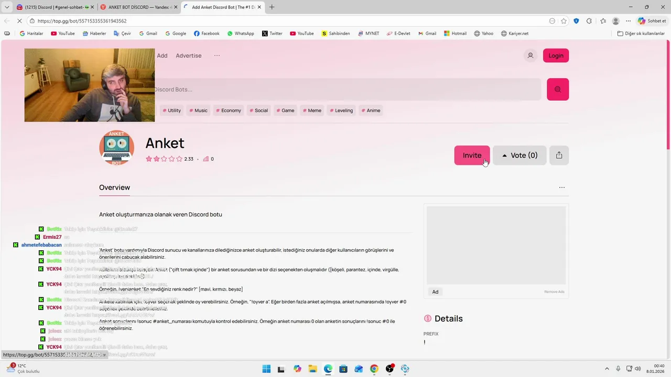The image size is (671, 377).
Task: Filter by the Economy tag
Action: [x=229, y=110]
